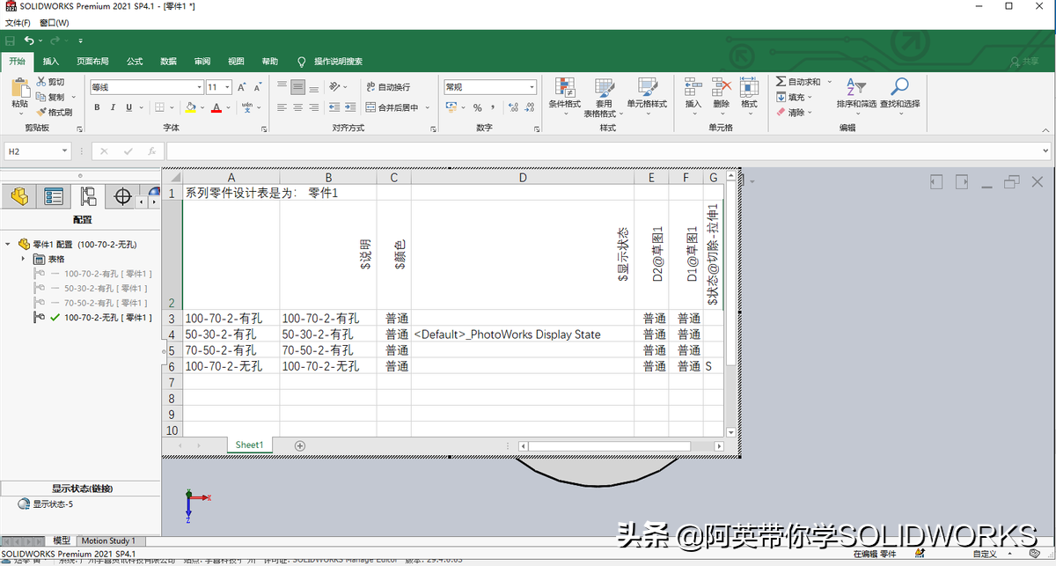Decrease font size with the small A icon
1056x566 pixels.
[x=258, y=87]
